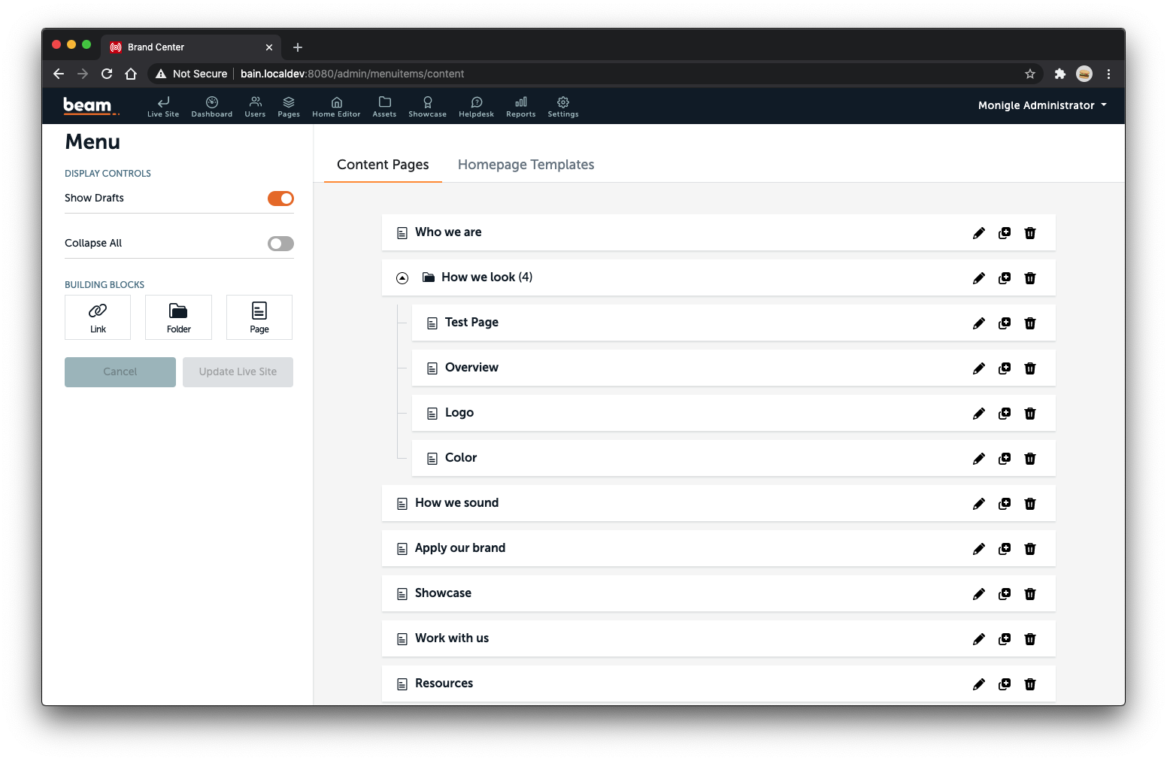Click the Update Live Site button

click(238, 372)
